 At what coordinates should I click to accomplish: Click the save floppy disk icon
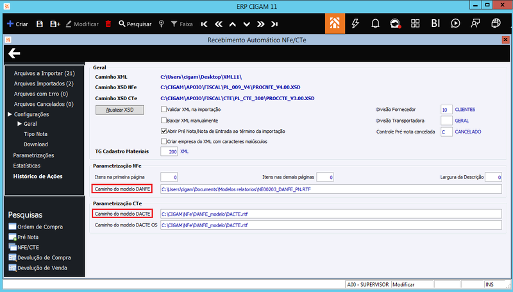coord(40,24)
